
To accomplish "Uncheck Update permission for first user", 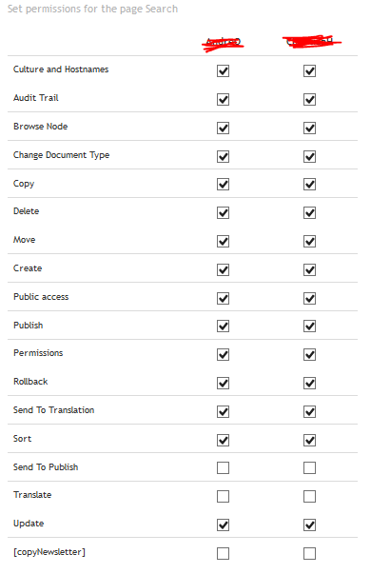I will (x=223, y=525).
